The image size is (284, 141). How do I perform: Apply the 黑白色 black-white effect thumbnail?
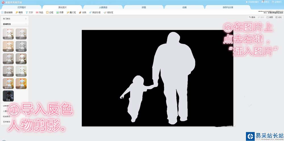point(21,46)
